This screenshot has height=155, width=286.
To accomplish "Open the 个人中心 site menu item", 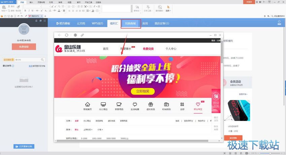I will point(171,49).
